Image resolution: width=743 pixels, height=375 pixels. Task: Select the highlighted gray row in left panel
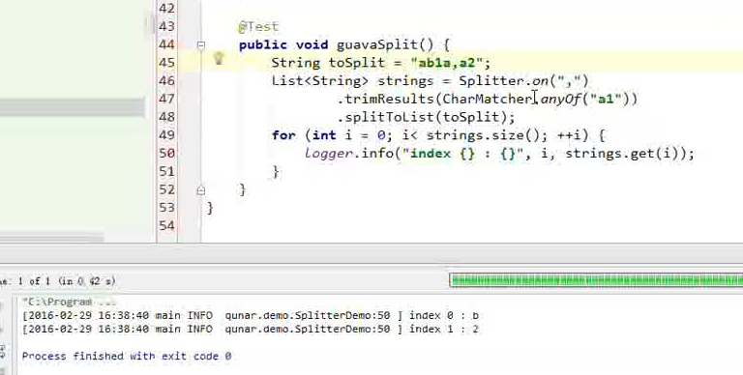click(x=73, y=107)
